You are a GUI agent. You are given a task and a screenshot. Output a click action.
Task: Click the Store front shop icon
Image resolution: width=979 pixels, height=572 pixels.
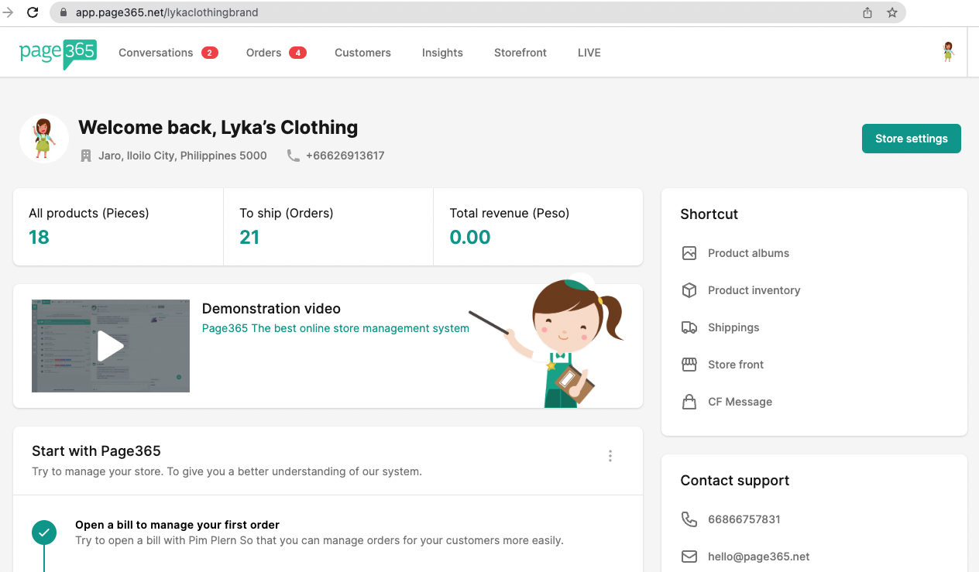tap(689, 365)
